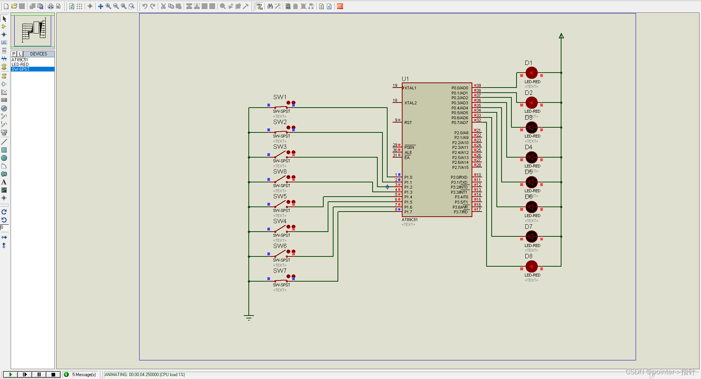This screenshot has height=379, width=701.
Task: Open search and tag binoculars tool
Action: pos(270,6)
